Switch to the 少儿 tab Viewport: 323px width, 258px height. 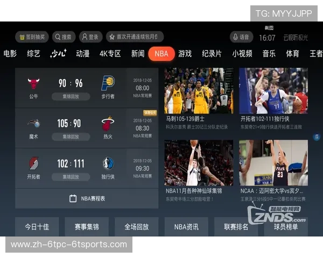[x=58, y=54]
